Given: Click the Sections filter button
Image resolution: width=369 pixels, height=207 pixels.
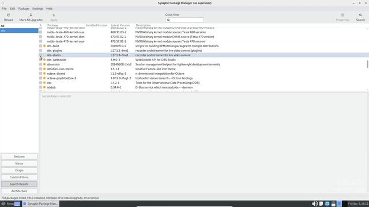Looking at the screenshot, I should click(x=19, y=156).
